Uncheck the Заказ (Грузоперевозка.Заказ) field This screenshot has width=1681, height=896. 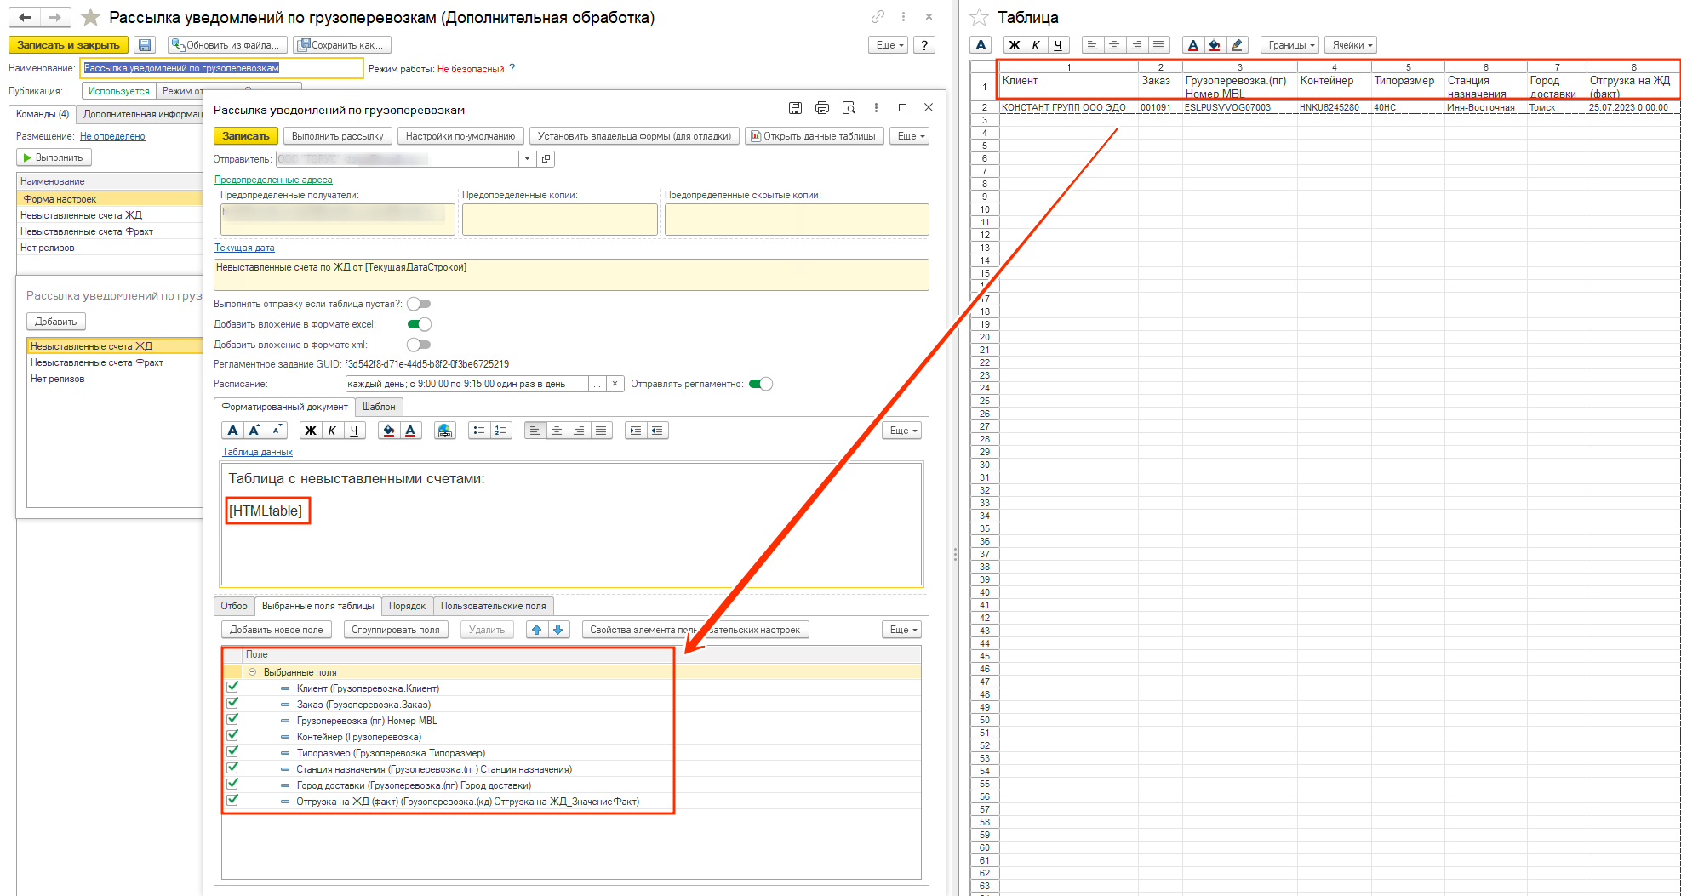pos(232,703)
